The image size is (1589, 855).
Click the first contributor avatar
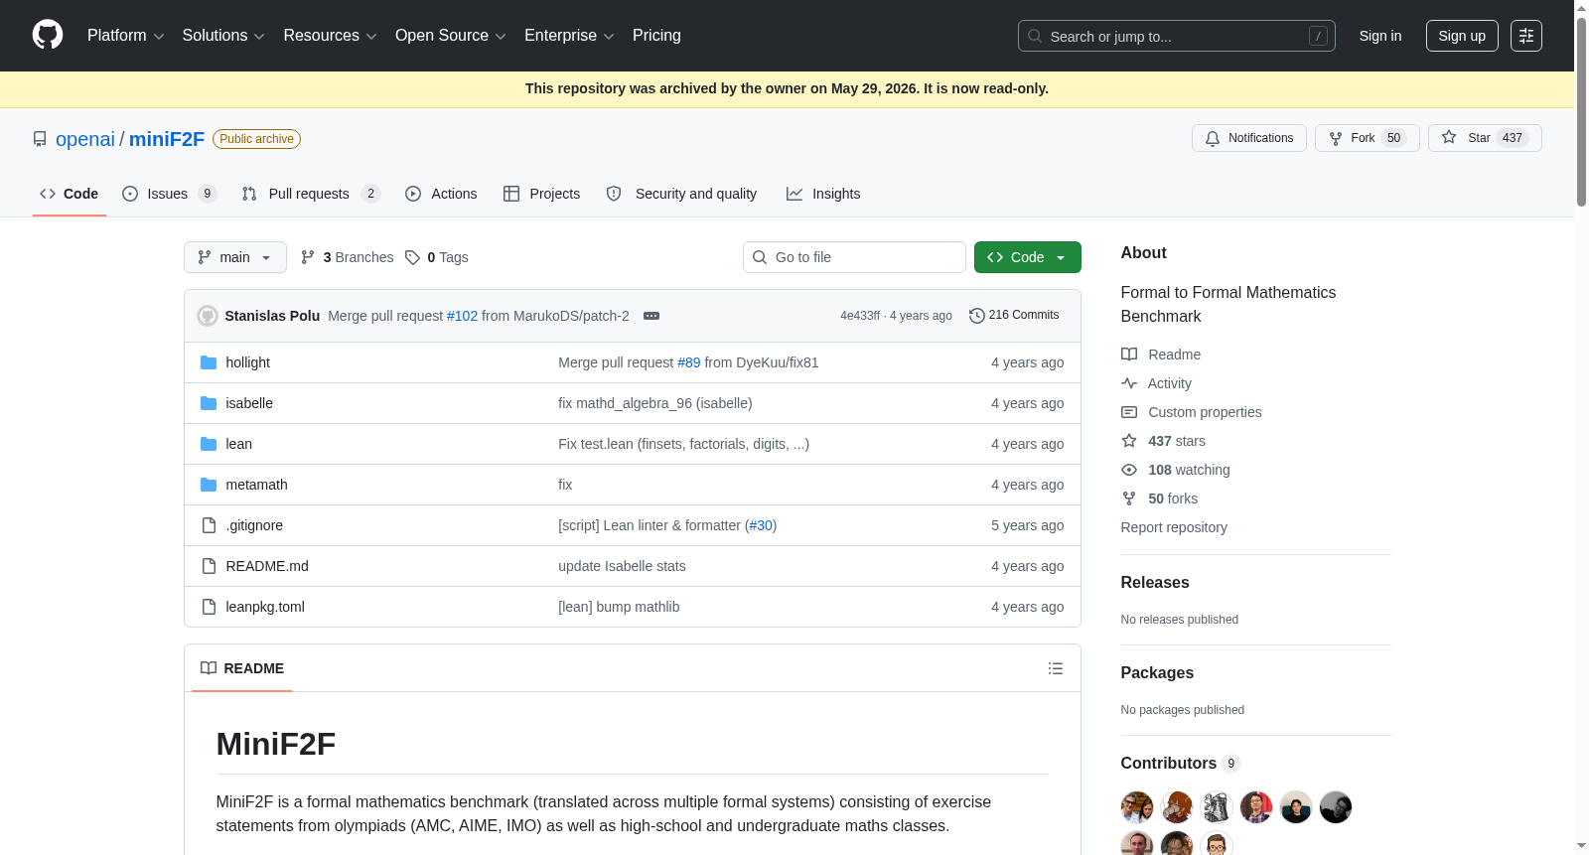tap(1137, 807)
